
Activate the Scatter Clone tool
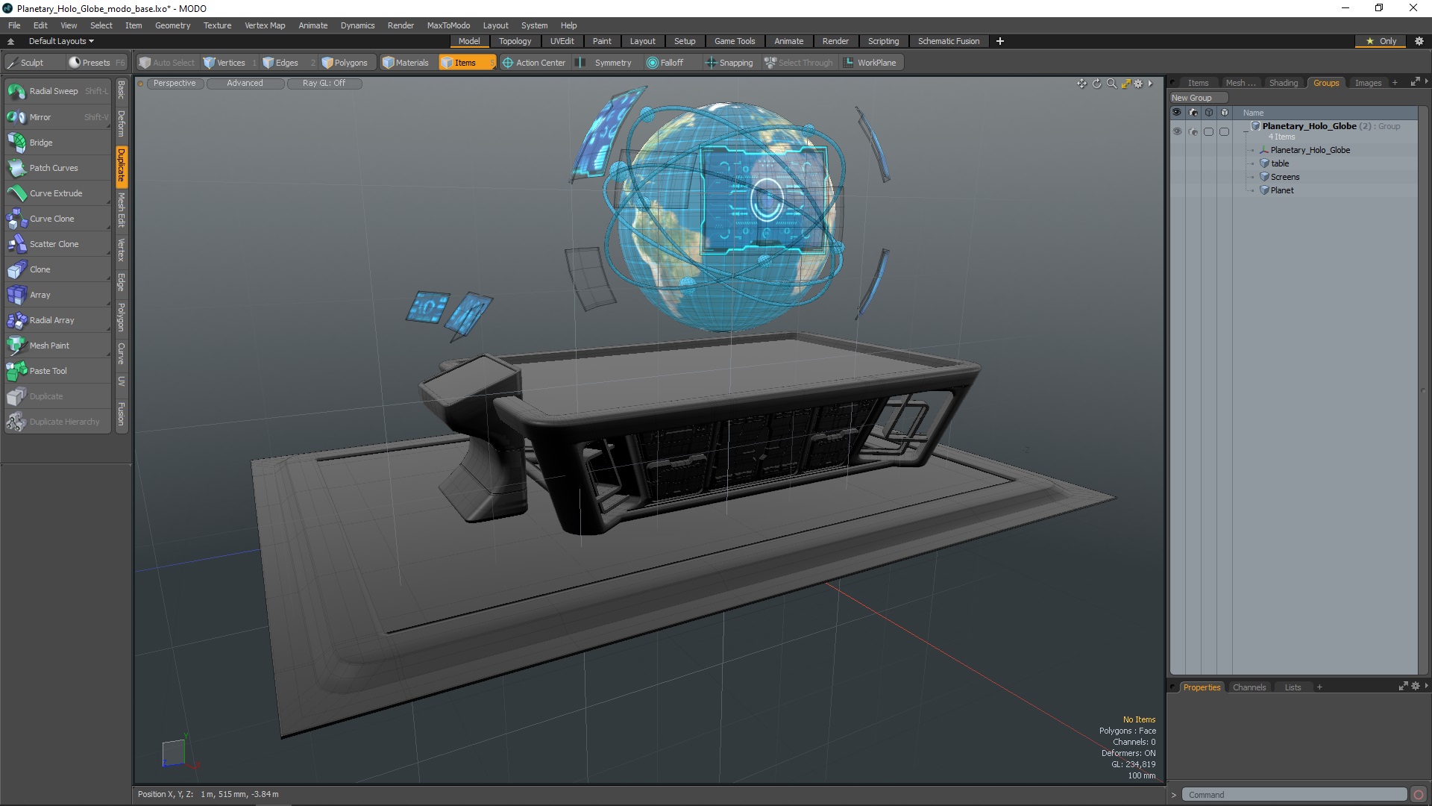tap(54, 244)
